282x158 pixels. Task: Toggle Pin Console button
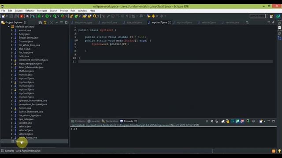click(x=248, y=121)
